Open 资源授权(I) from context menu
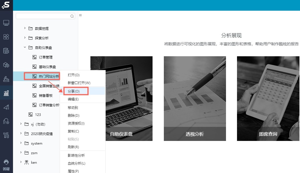The height and width of the screenshot is (173, 300). point(83,123)
